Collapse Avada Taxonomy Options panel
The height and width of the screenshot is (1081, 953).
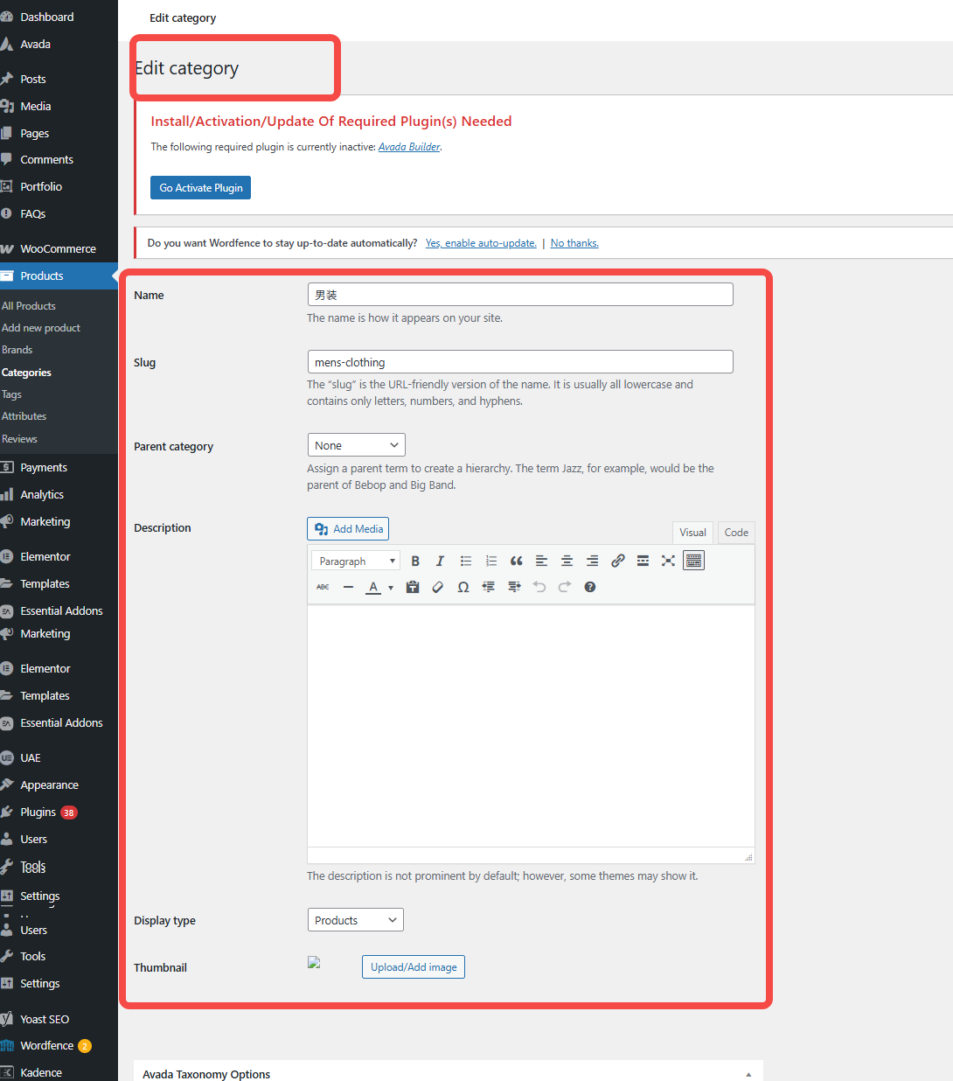click(748, 1074)
